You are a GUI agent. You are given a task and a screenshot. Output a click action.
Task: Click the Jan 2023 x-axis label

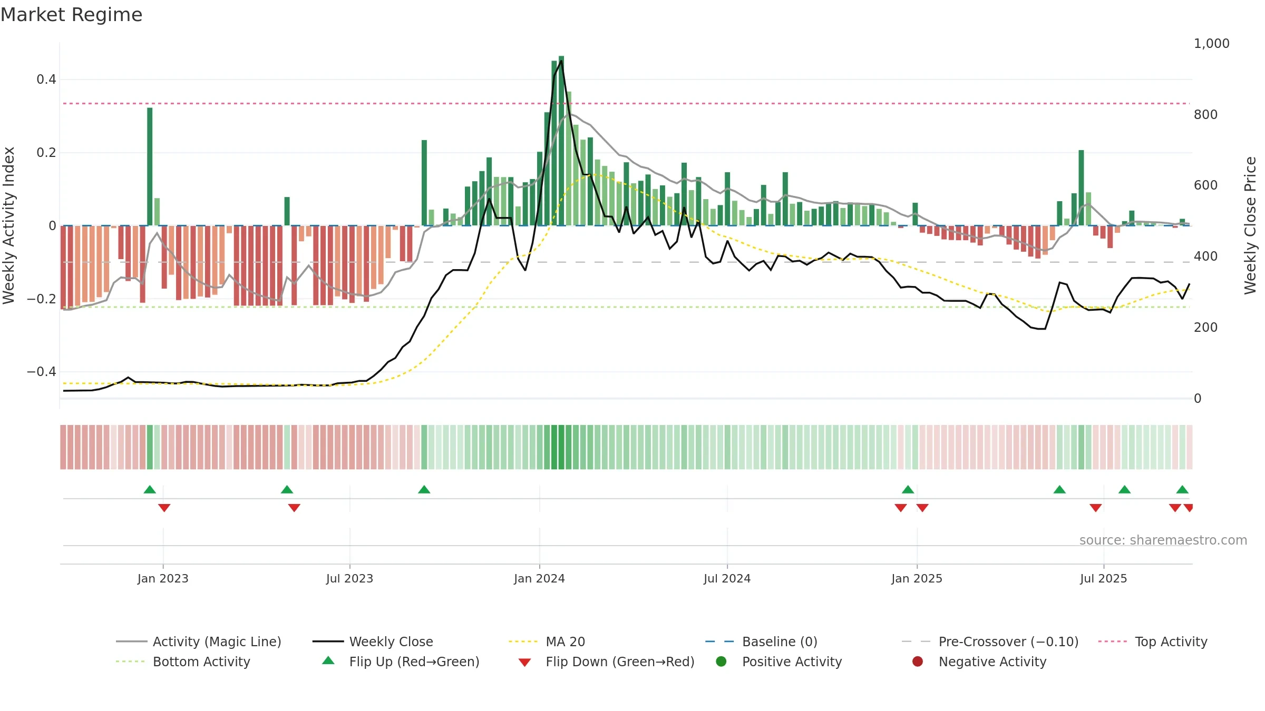pyautogui.click(x=163, y=578)
